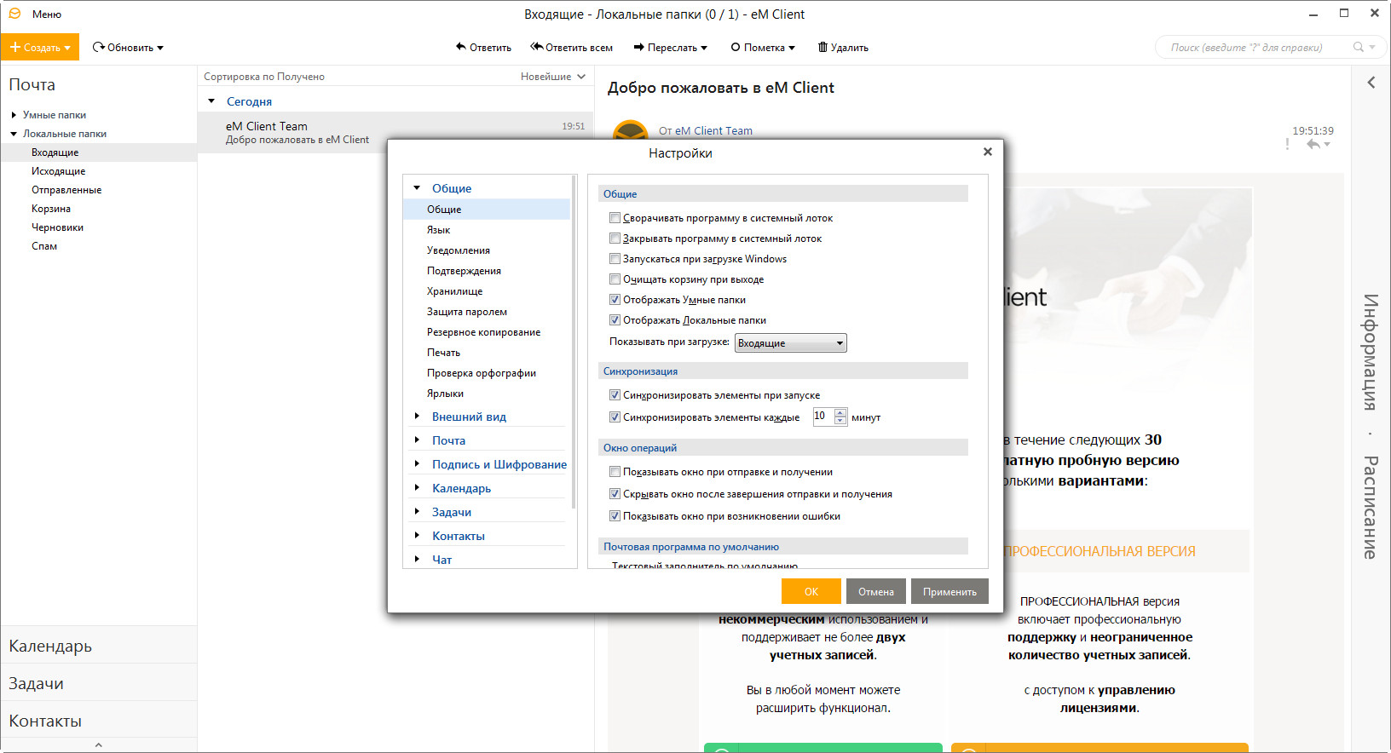
Task: Open Показывать при загрузке combo box
Action: point(790,343)
